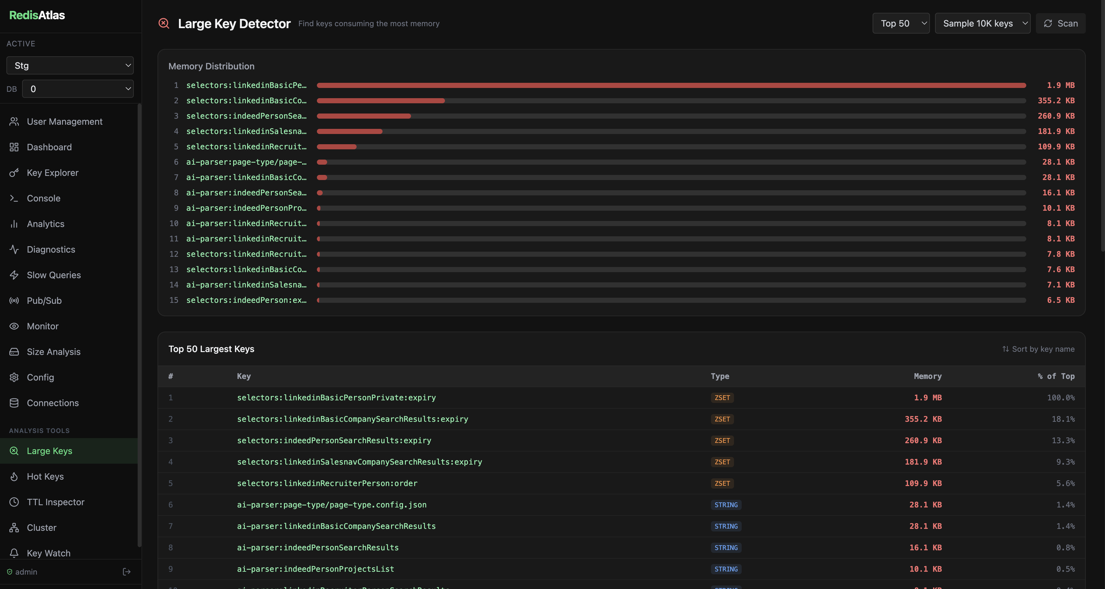The image size is (1105, 589).
Task: Click the Key Watch bell icon
Action: point(14,553)
